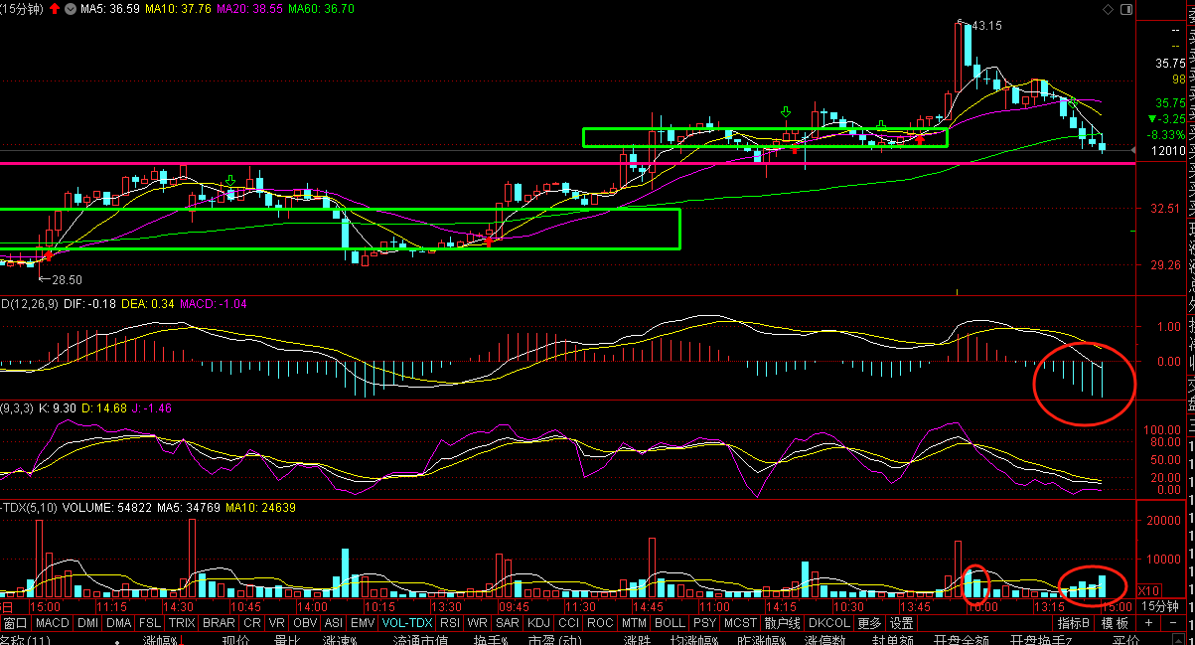The image size is (1195, 645).
Task: Select the DMA indicator tab
Action: [119, 623]
